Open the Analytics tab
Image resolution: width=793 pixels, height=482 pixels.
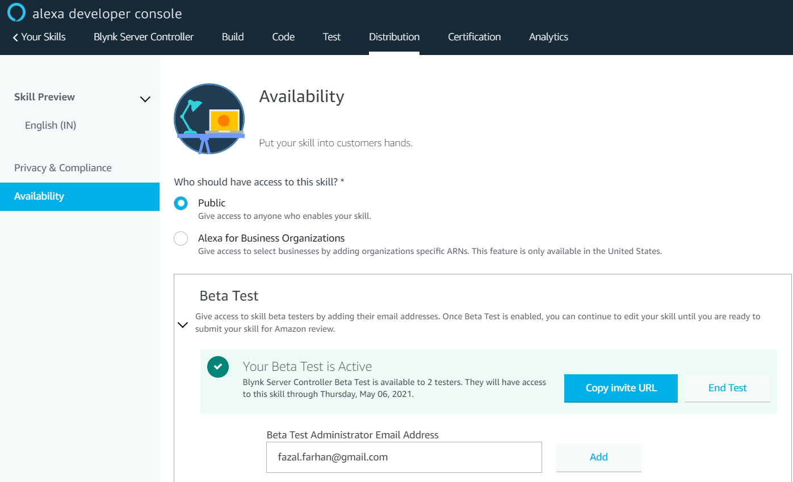(548, 37)
